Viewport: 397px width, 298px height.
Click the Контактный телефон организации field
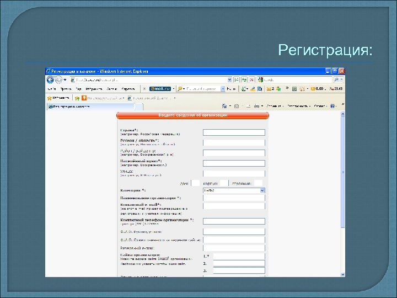[x=234, y=221]
